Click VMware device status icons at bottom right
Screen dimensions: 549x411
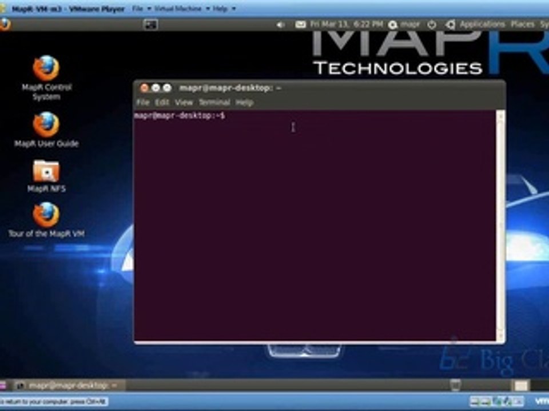[x=497, y=401]
